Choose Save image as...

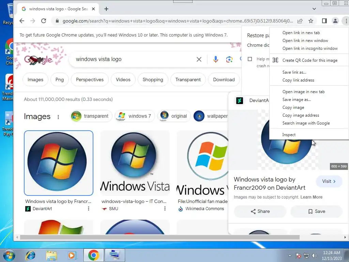coord(309,100)
